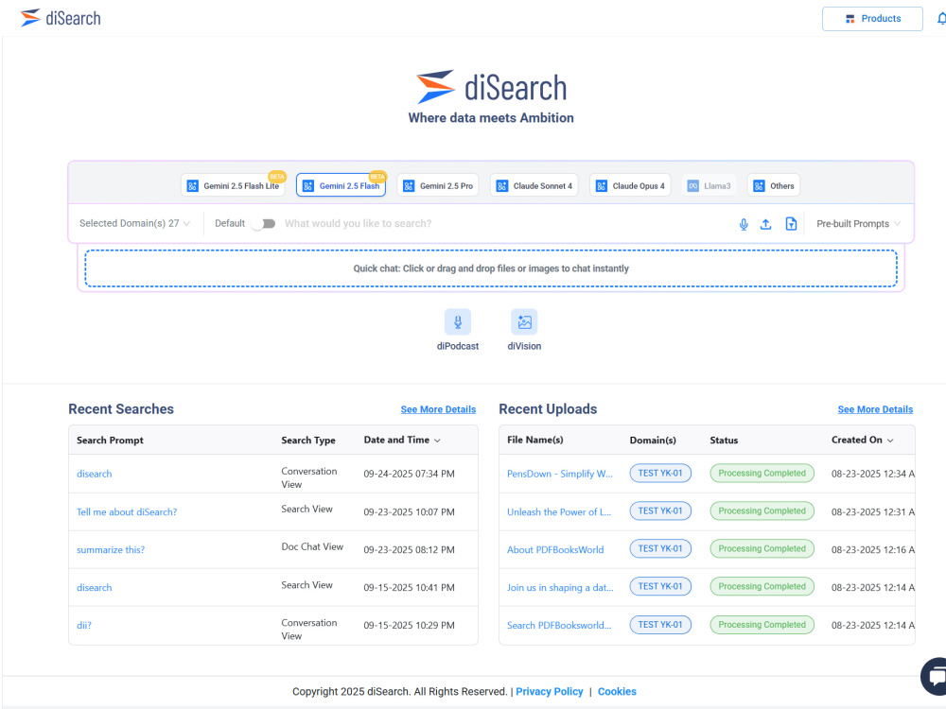Open the diVision image tile
This screenshot has height=709, width=946.
(524, 322)
